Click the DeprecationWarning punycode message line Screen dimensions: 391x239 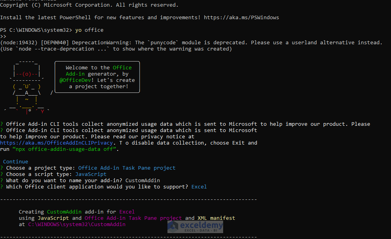click(x=191, y=42)
